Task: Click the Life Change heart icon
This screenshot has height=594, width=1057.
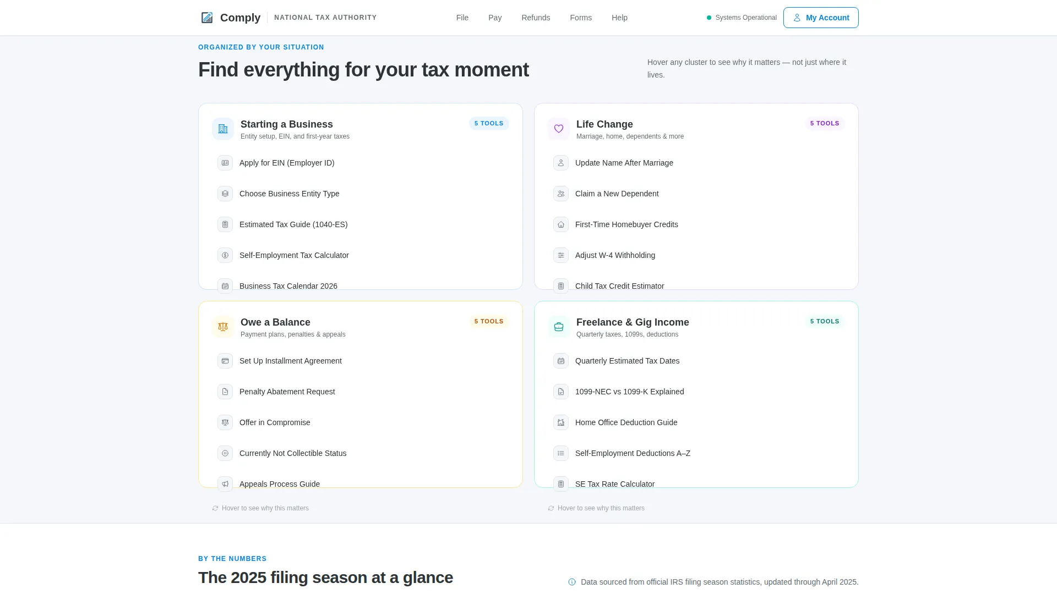Action: click(559, 129)
